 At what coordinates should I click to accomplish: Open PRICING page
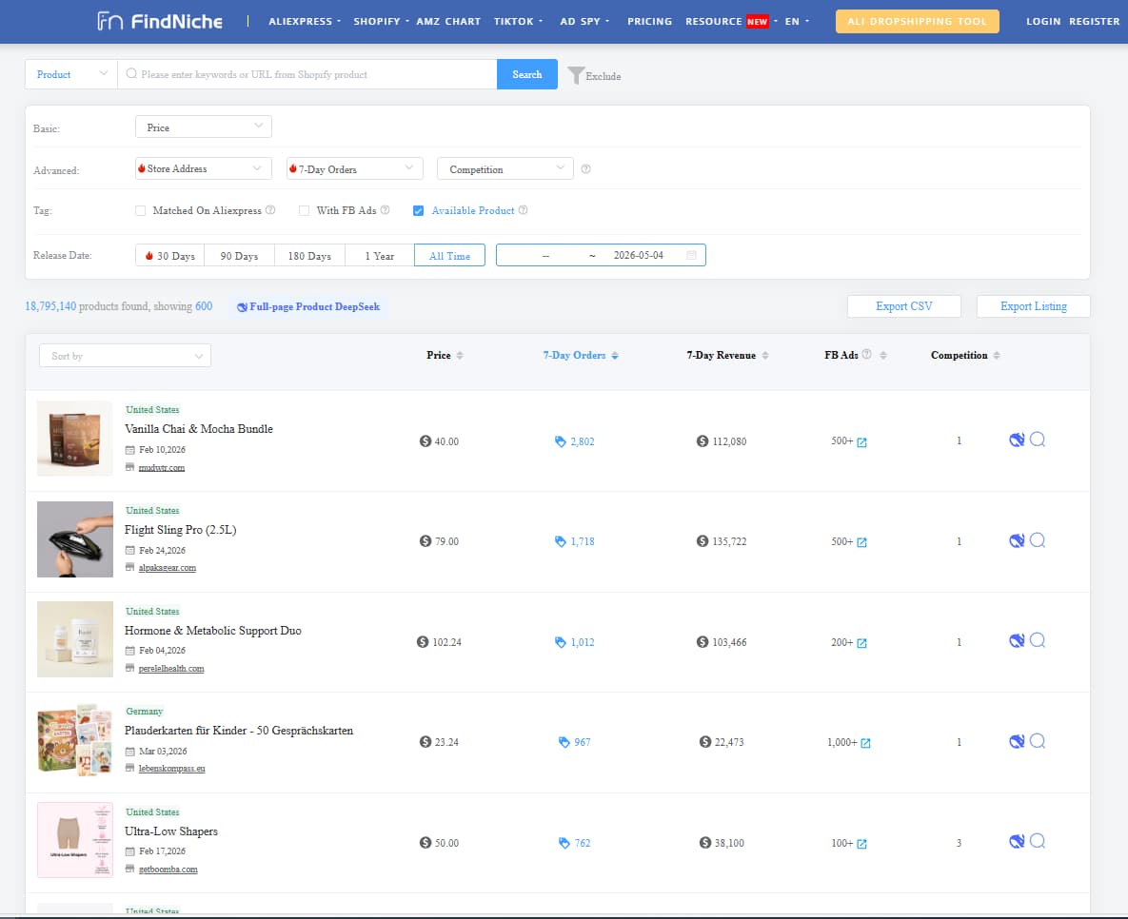click(x=649, y=22)
